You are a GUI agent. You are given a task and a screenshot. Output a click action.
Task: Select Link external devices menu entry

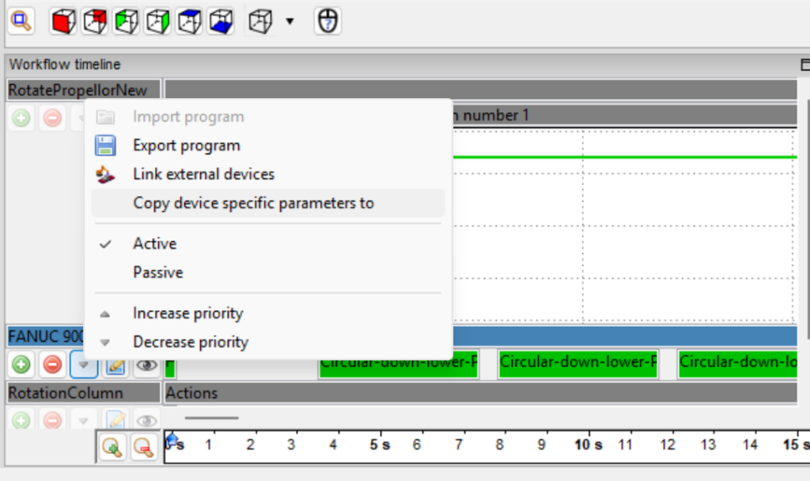pyautogui.click(x=203, y=174)
